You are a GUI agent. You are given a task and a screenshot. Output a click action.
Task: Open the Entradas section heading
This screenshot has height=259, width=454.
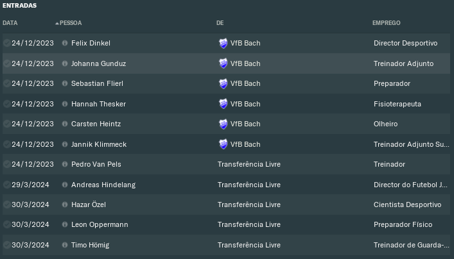(20, 6)
